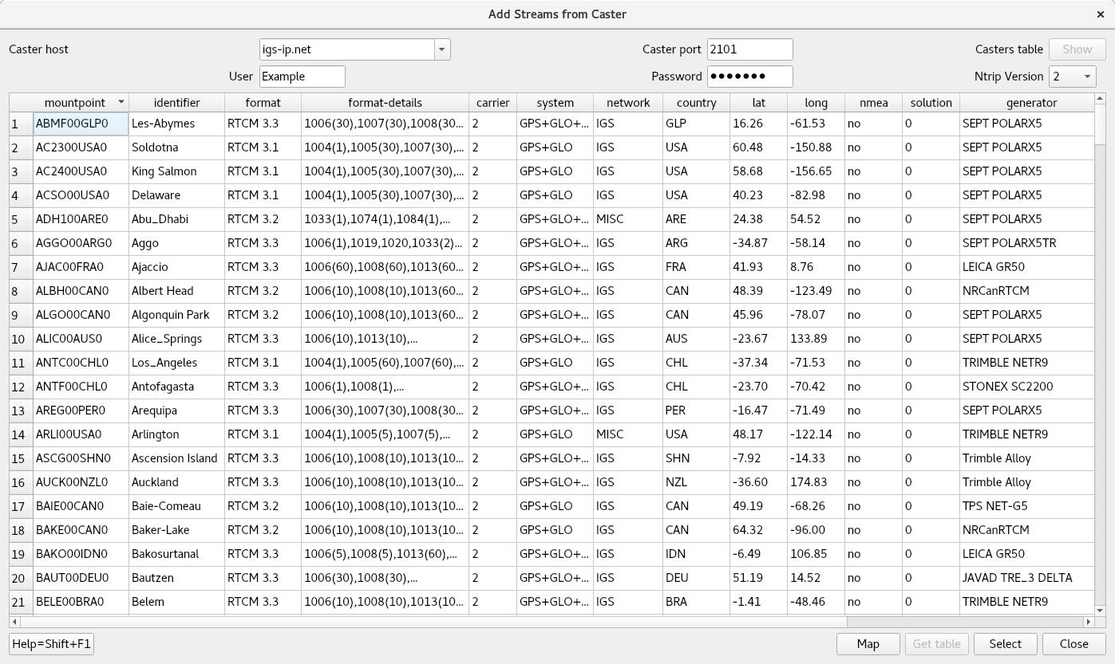1115x664 pixels.
Task: Select the ABMF00GLP0 mountpoint cell
Action: [x=81, y=124]
